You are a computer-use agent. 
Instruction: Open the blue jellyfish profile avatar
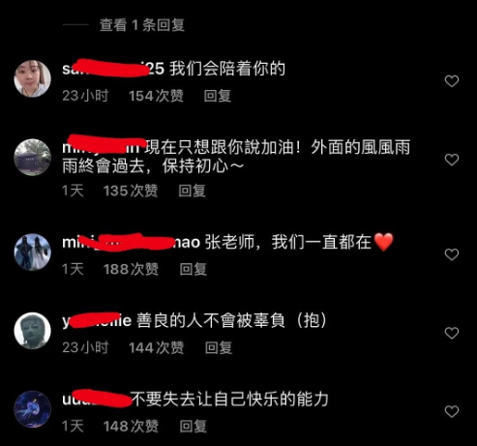[32, 409]
